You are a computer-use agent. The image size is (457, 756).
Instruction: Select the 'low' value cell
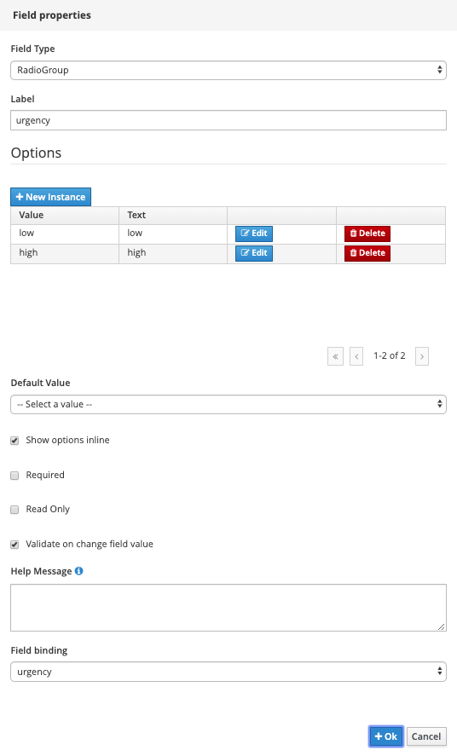pos(65,234)
